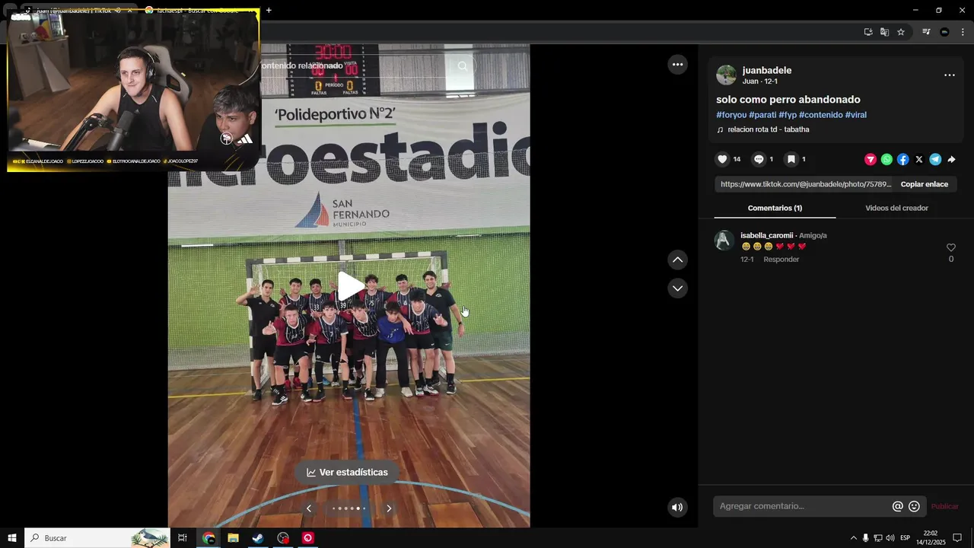Switch to Comentarios (1) tab
This screenshot has height=548, width=974.
(775, 208)
